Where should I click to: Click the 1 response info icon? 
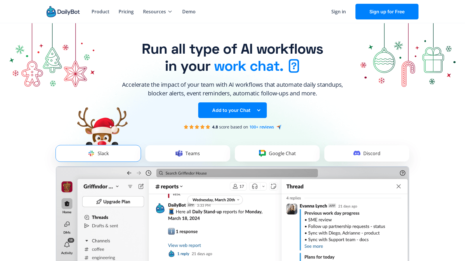171,231
